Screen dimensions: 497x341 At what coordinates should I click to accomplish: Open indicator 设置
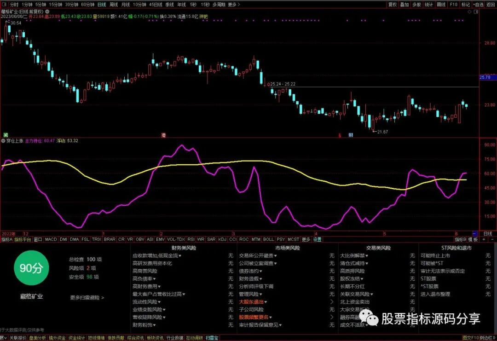tap(317, 240)
